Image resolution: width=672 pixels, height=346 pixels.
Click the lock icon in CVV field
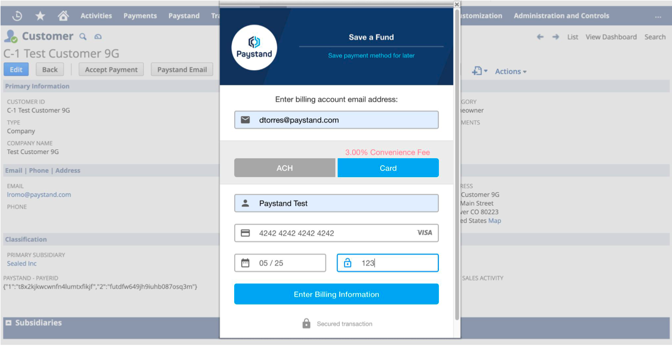pyautogui.click(x=348, y=263)
